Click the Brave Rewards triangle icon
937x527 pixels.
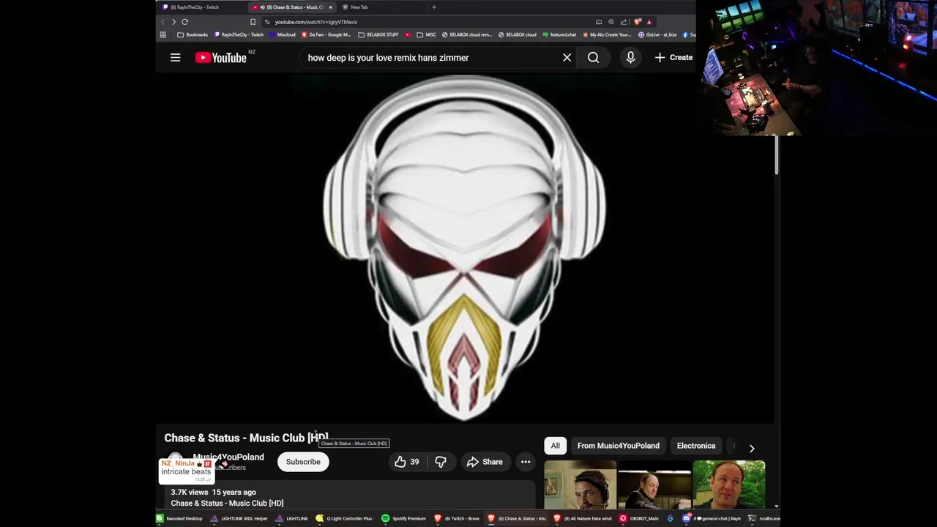tap(649, 22)
